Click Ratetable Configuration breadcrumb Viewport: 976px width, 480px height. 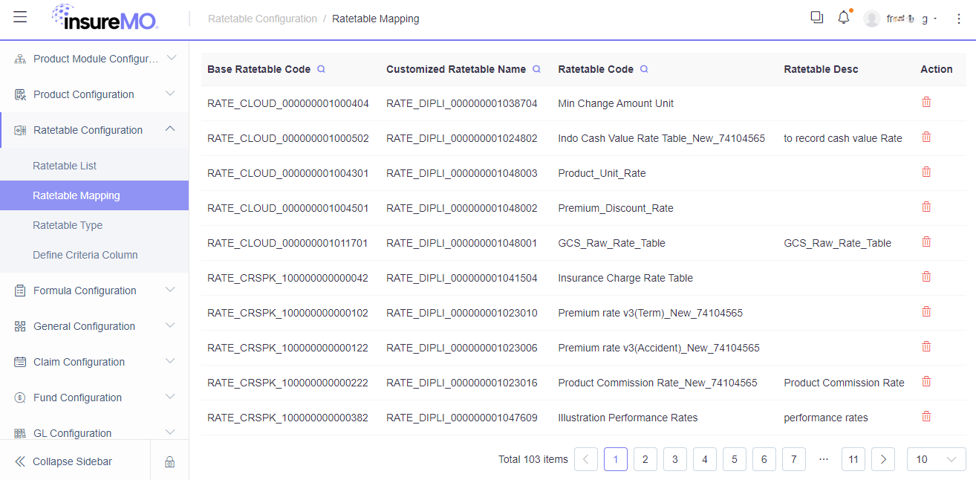[x=262, y=19]
